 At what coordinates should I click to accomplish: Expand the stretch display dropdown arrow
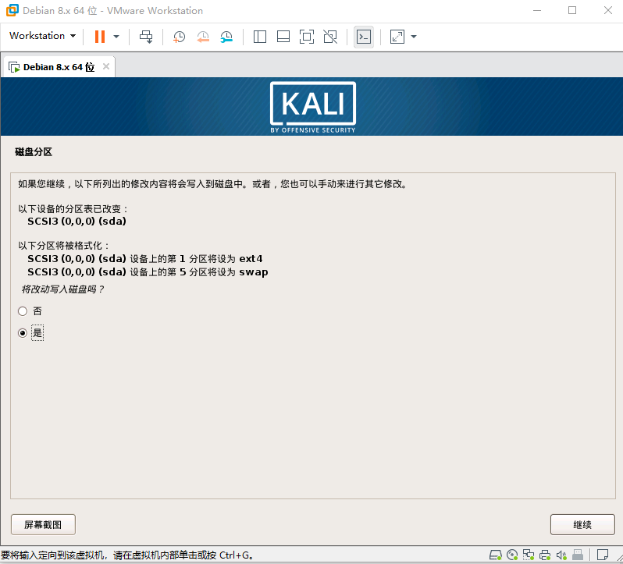(414, 37)
